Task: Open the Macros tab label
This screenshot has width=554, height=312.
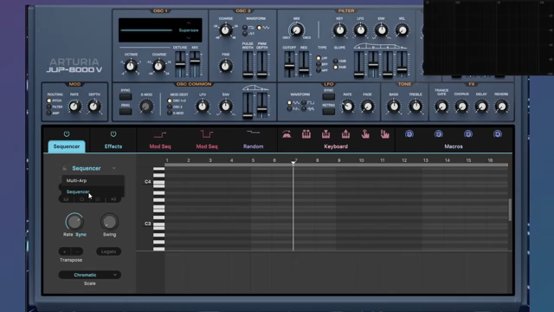Action: tap(454, 146)
